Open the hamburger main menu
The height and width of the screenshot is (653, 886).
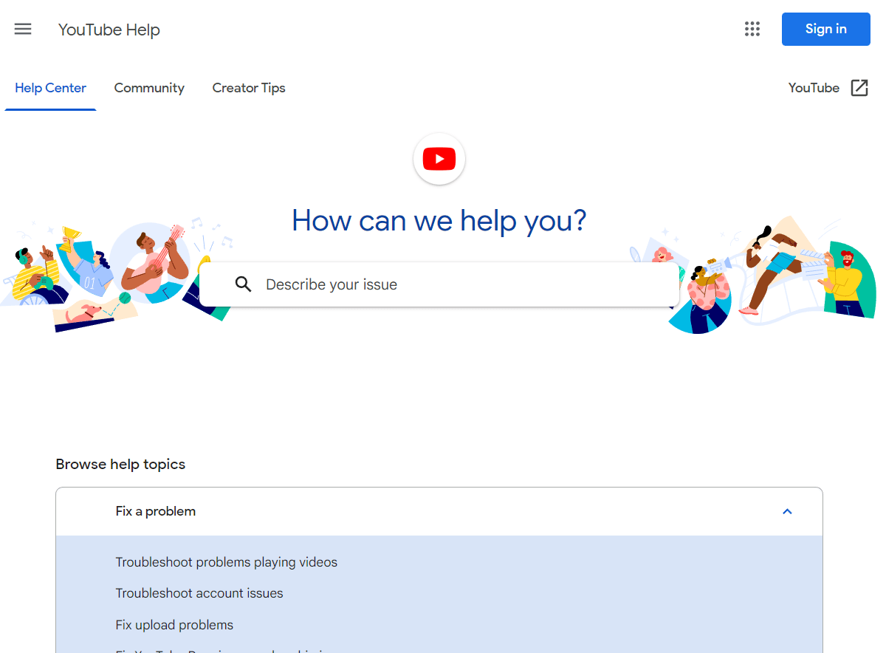tap(23, 30)
